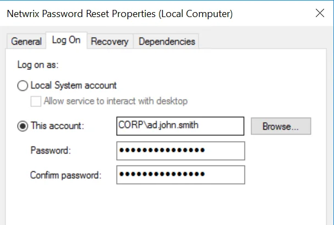Click 'Allow service to interact with desktop' label text
334x225 pixels.
coord(116,101)
